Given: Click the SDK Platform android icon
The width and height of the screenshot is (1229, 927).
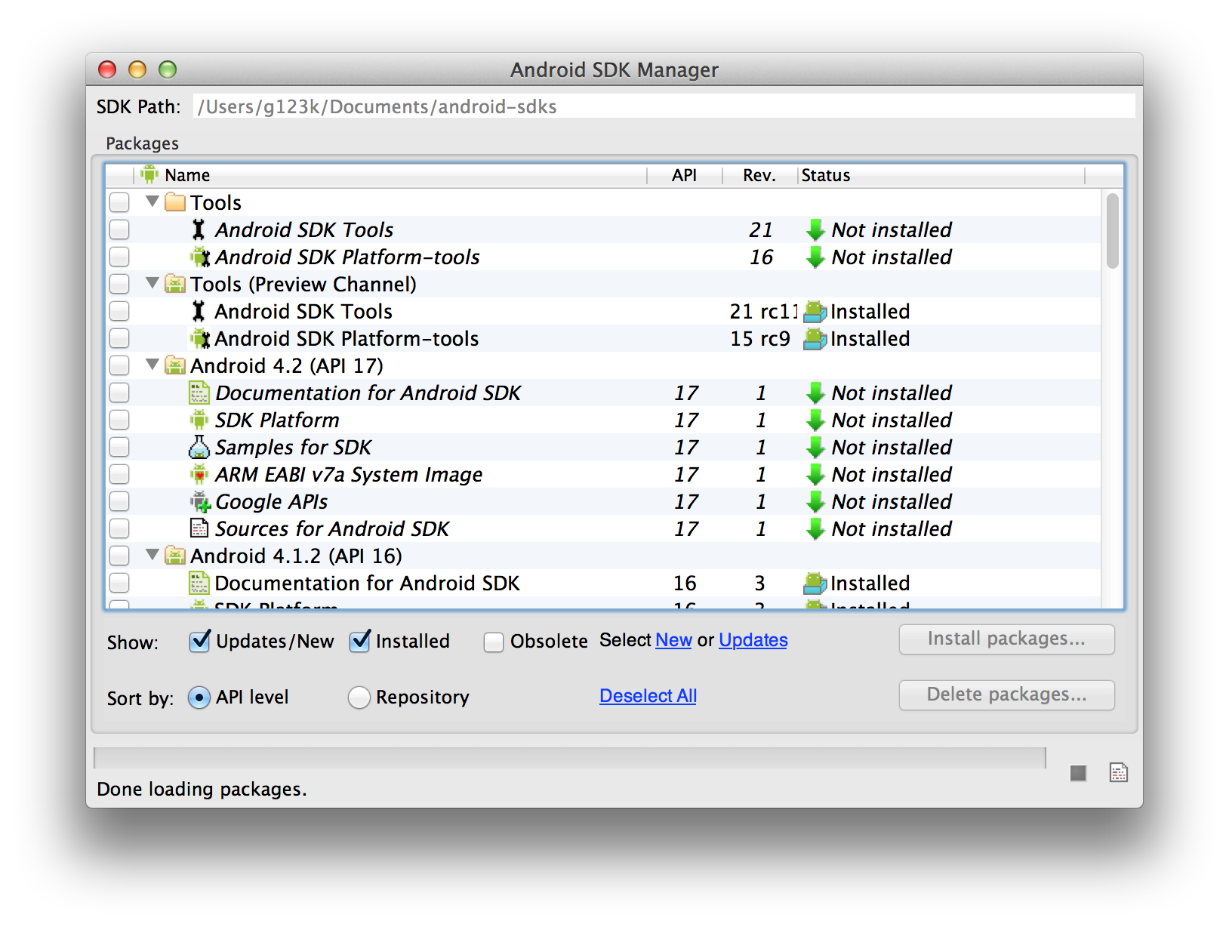Looking at the screenshot, I should [x=199, y=420].
